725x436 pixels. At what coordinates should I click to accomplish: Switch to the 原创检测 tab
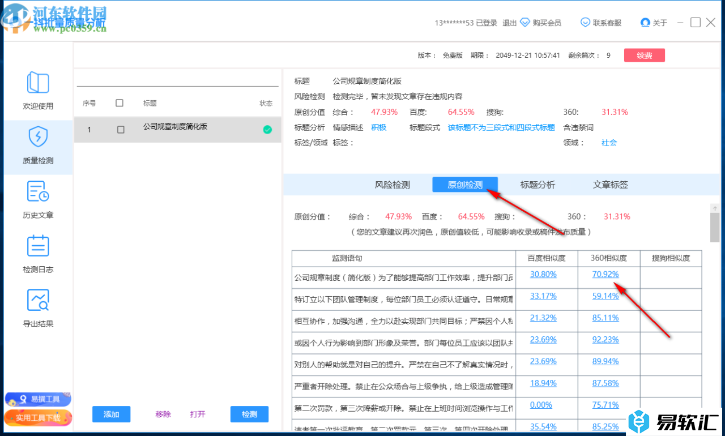[465, 185]
